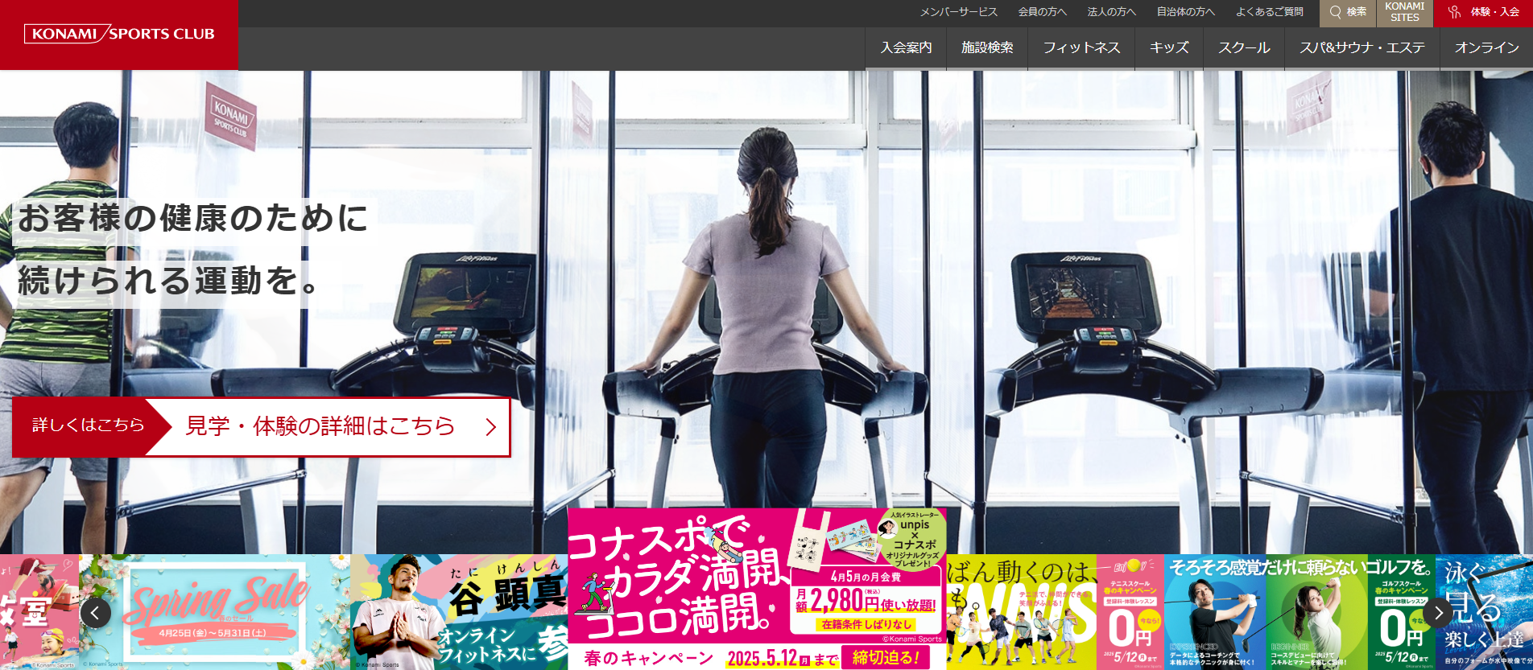Click the carousel previous arrow button
Screen dimensions: 1533x670
(96, 613)
